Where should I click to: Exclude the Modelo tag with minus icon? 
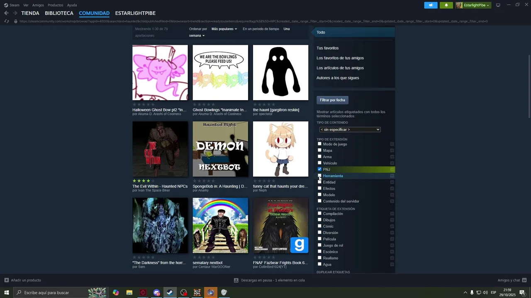pos(392,195)
